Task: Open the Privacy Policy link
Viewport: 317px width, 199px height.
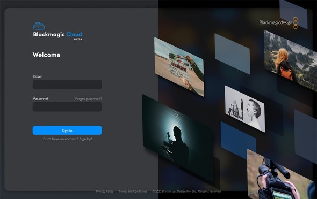Action: coord(105,192)
